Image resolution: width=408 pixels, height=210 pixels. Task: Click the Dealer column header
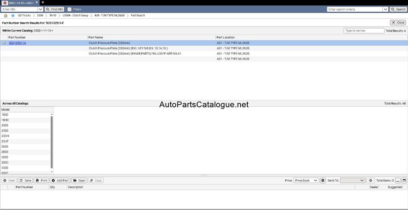(x=374, y=187)
